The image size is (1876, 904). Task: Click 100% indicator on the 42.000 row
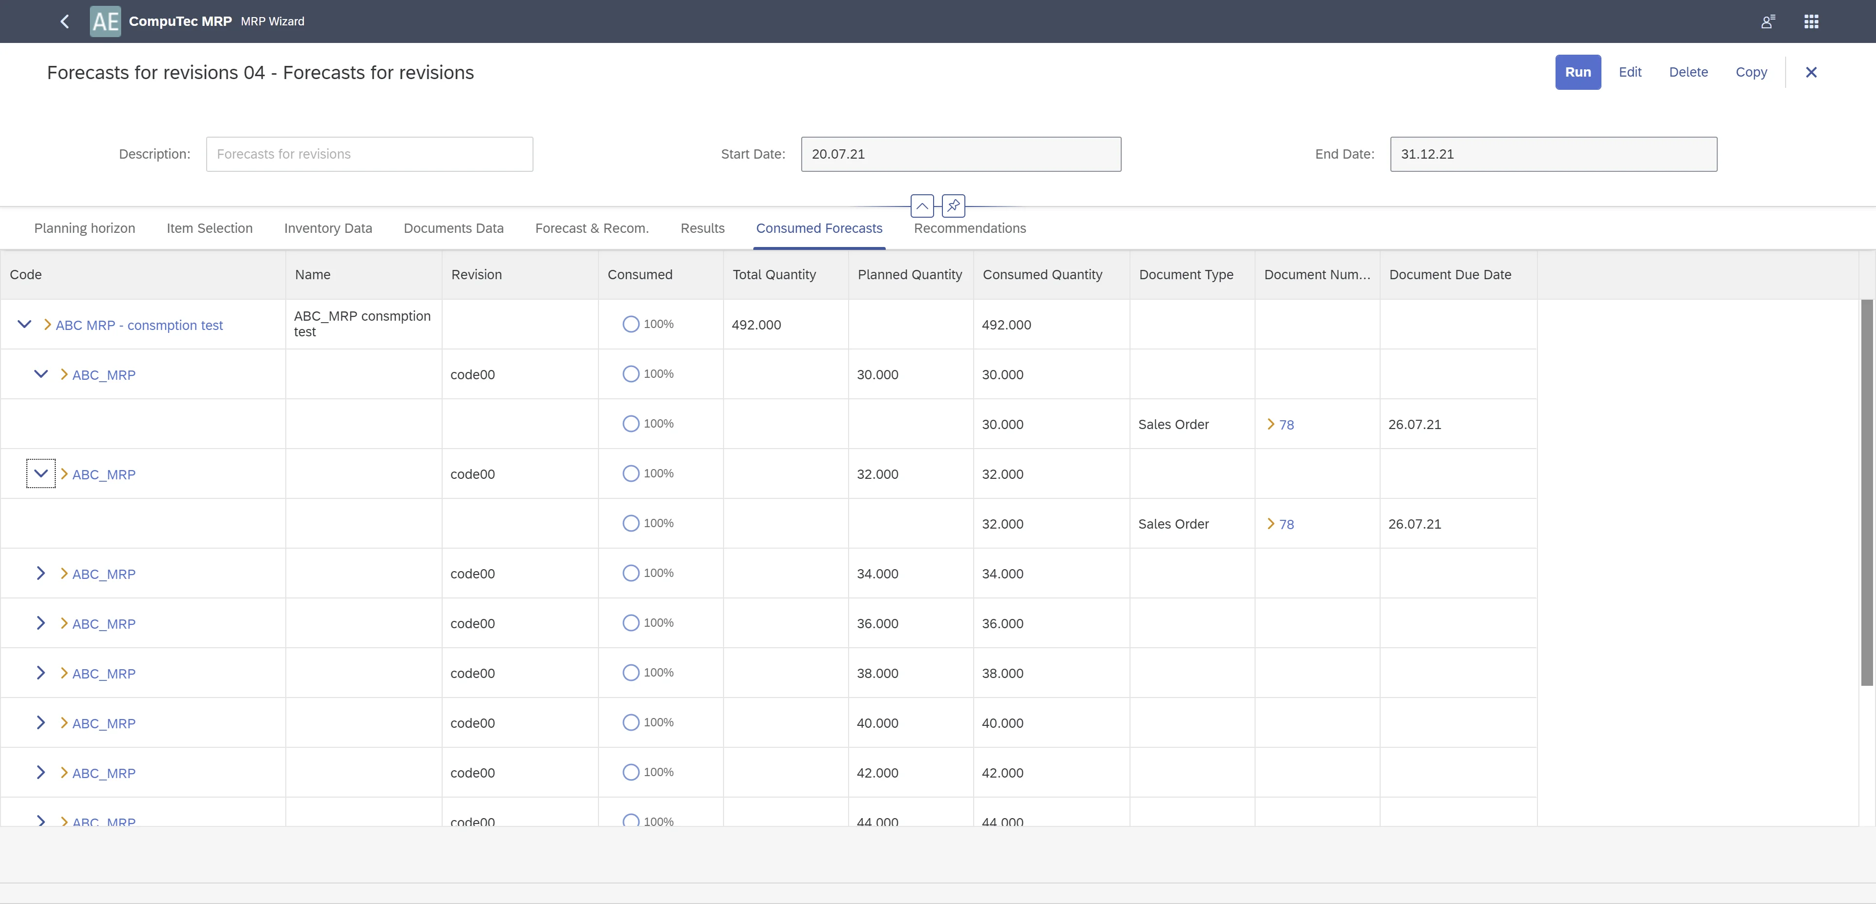coord(631,772)
